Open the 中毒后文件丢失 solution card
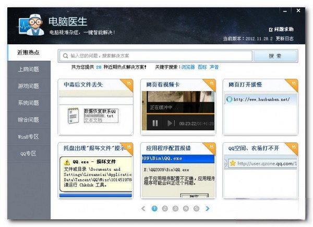Image resolution: width=313 pixels, height=227 pixels. point(95,107)
